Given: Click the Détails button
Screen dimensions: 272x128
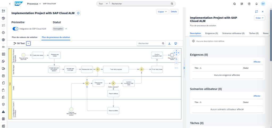Looking at the screenshot, I should tap(174, 12).
